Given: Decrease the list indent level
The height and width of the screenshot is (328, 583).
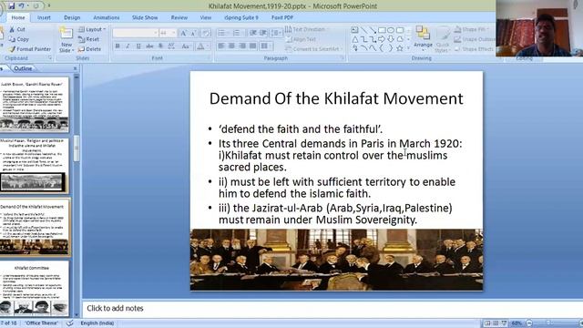Looking at the screenshot, I should click(253, 34).
